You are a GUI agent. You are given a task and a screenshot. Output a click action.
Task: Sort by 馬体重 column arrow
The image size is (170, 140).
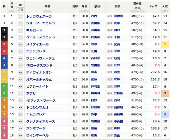137,11
